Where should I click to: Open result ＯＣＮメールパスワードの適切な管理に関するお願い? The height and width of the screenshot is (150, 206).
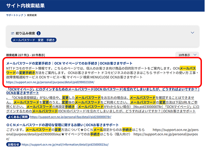click(x=63, y=125)
